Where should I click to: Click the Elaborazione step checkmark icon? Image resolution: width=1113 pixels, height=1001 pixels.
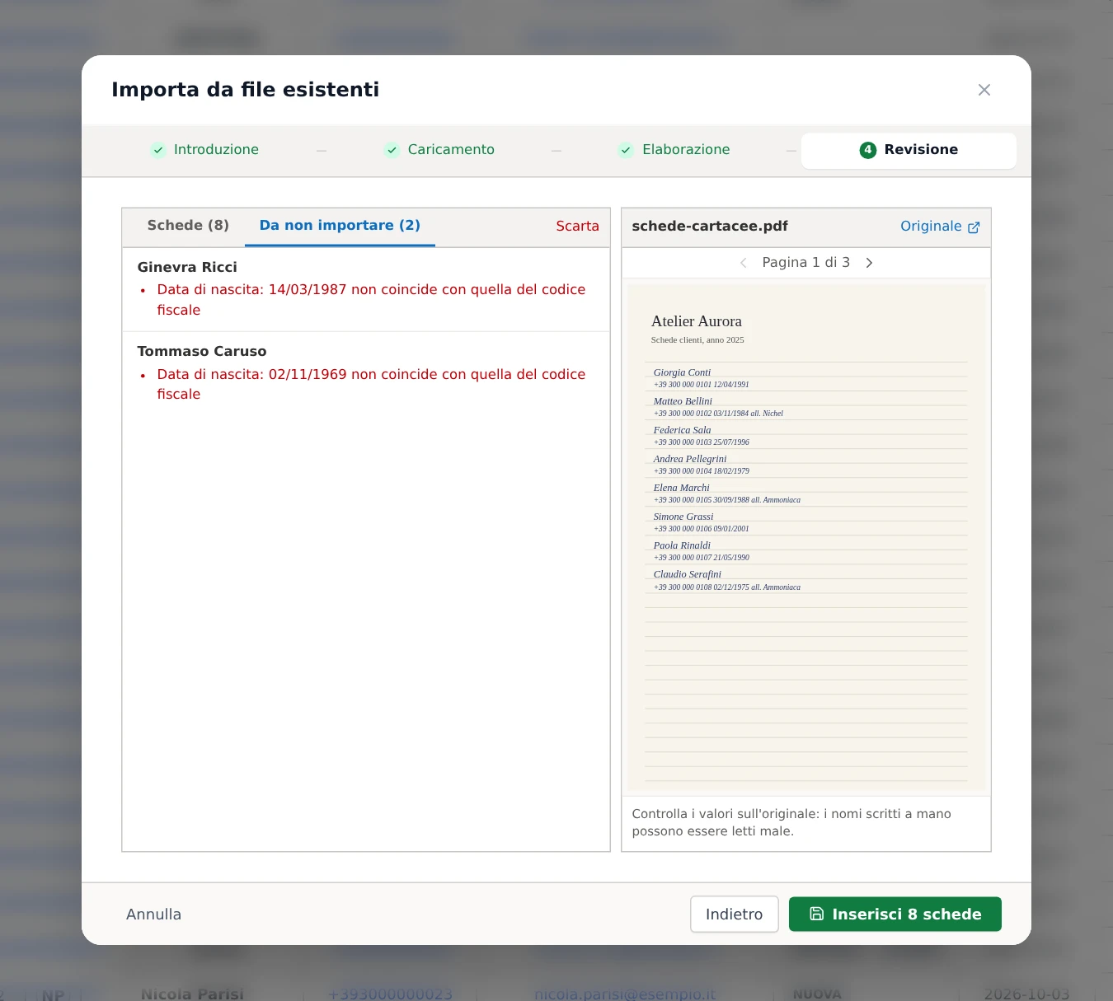627,150
